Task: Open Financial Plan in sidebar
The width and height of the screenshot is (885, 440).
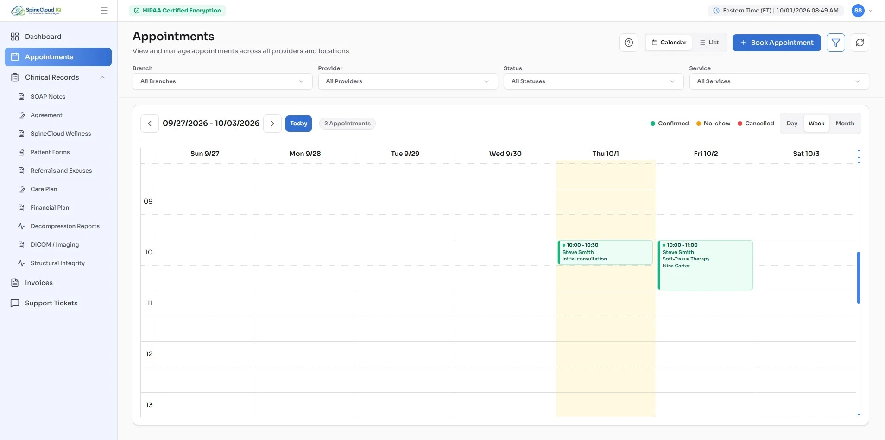Action: pyautogui.click(x=62, y=208)
